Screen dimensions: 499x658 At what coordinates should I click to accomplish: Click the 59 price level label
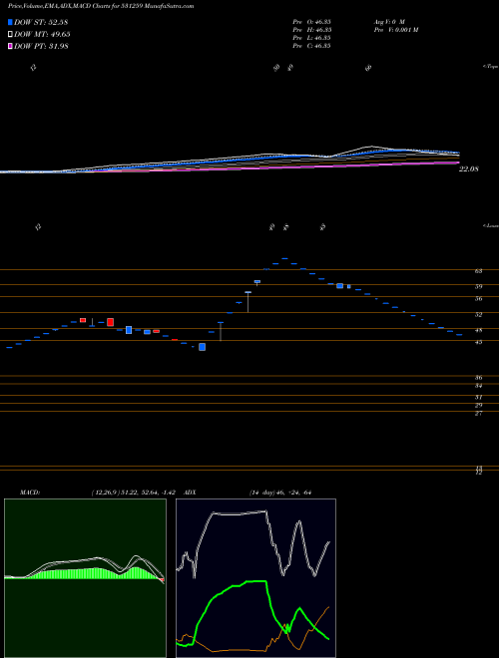coord(478,286)
